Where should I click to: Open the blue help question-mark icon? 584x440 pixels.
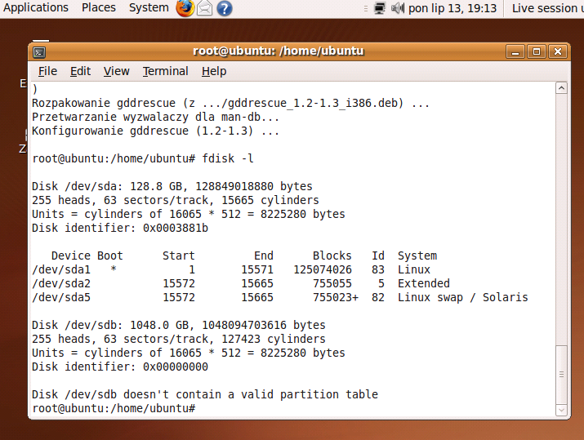(x=225, y=8)
